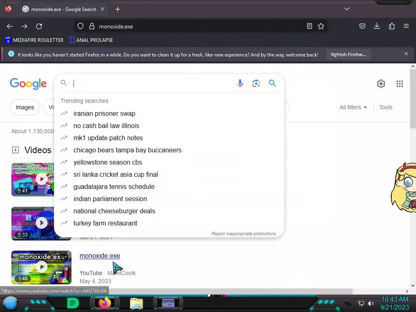Choose suggestion turkey farm restaurant
The height and width of the screenshot is (312, 416).
pyautogui.click(x=169, y=223)
